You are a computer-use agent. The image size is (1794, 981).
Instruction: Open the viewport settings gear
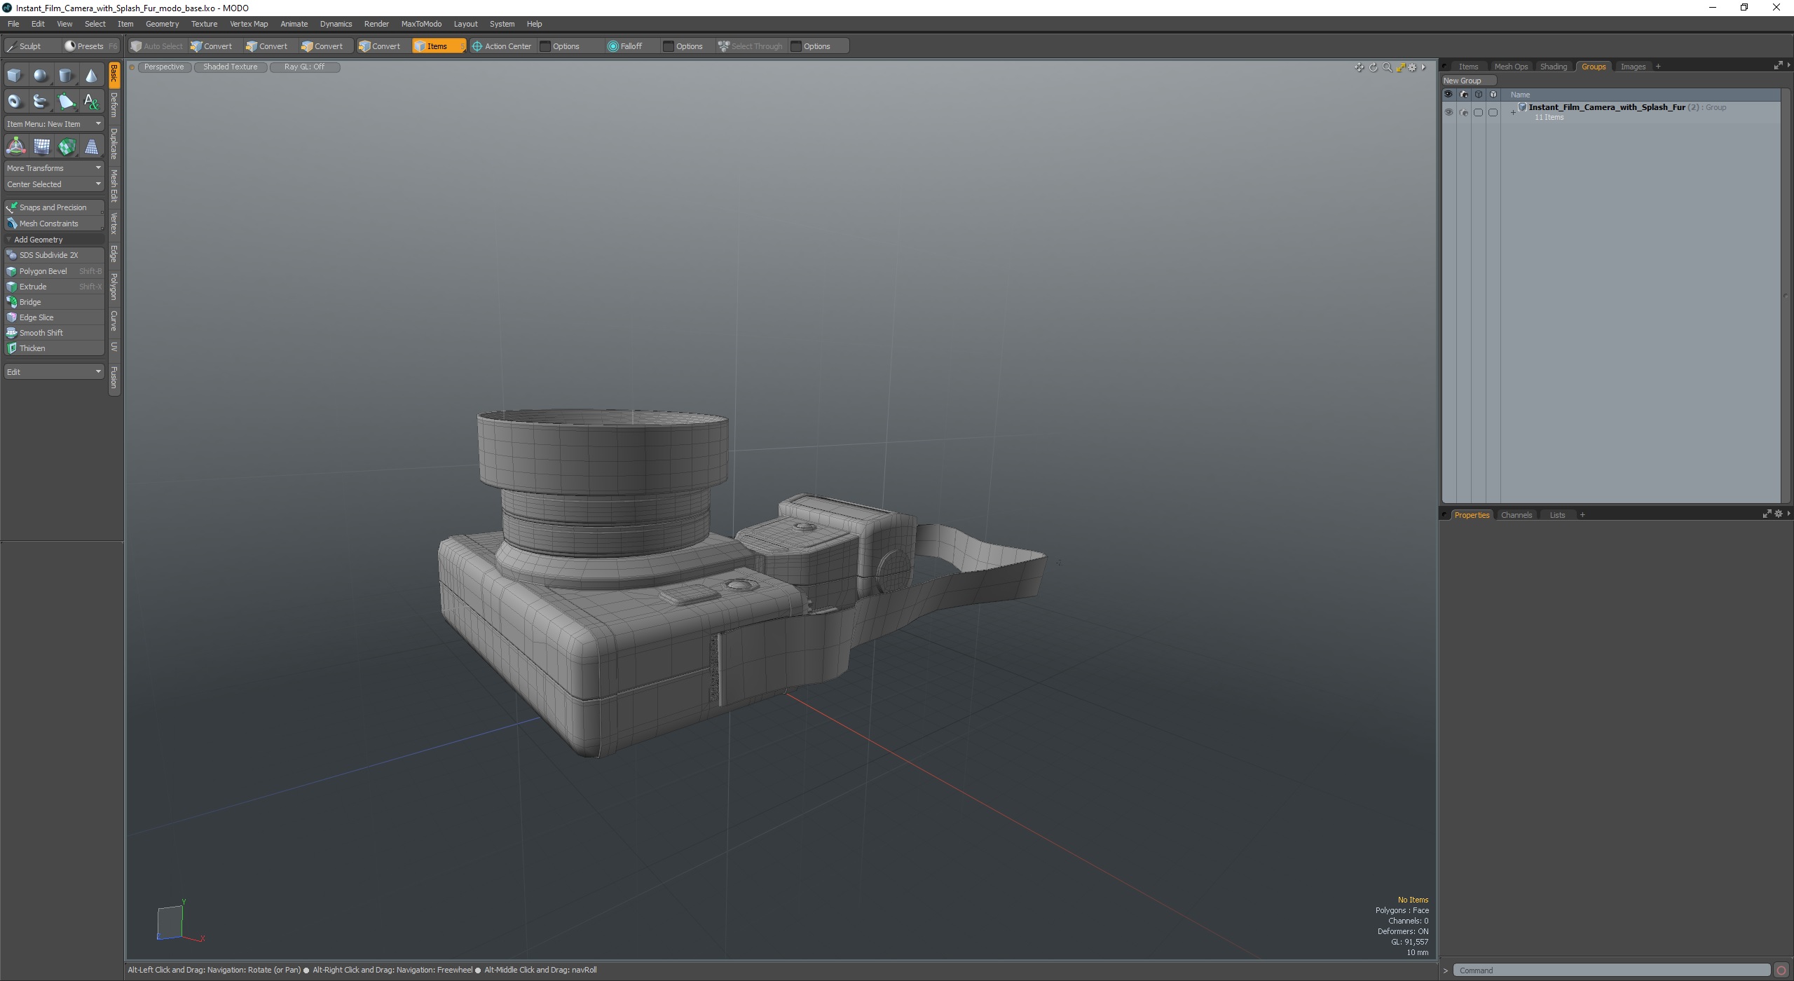click(1413, 67)
